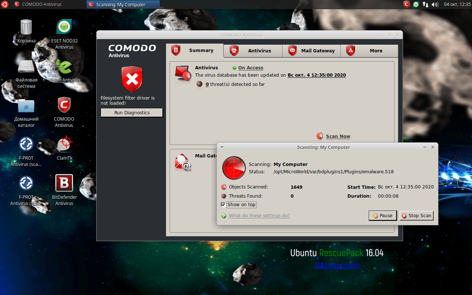Switch to COMODO Antivirus taskbar entry
The image size is (472, 295).
point(49,4)
